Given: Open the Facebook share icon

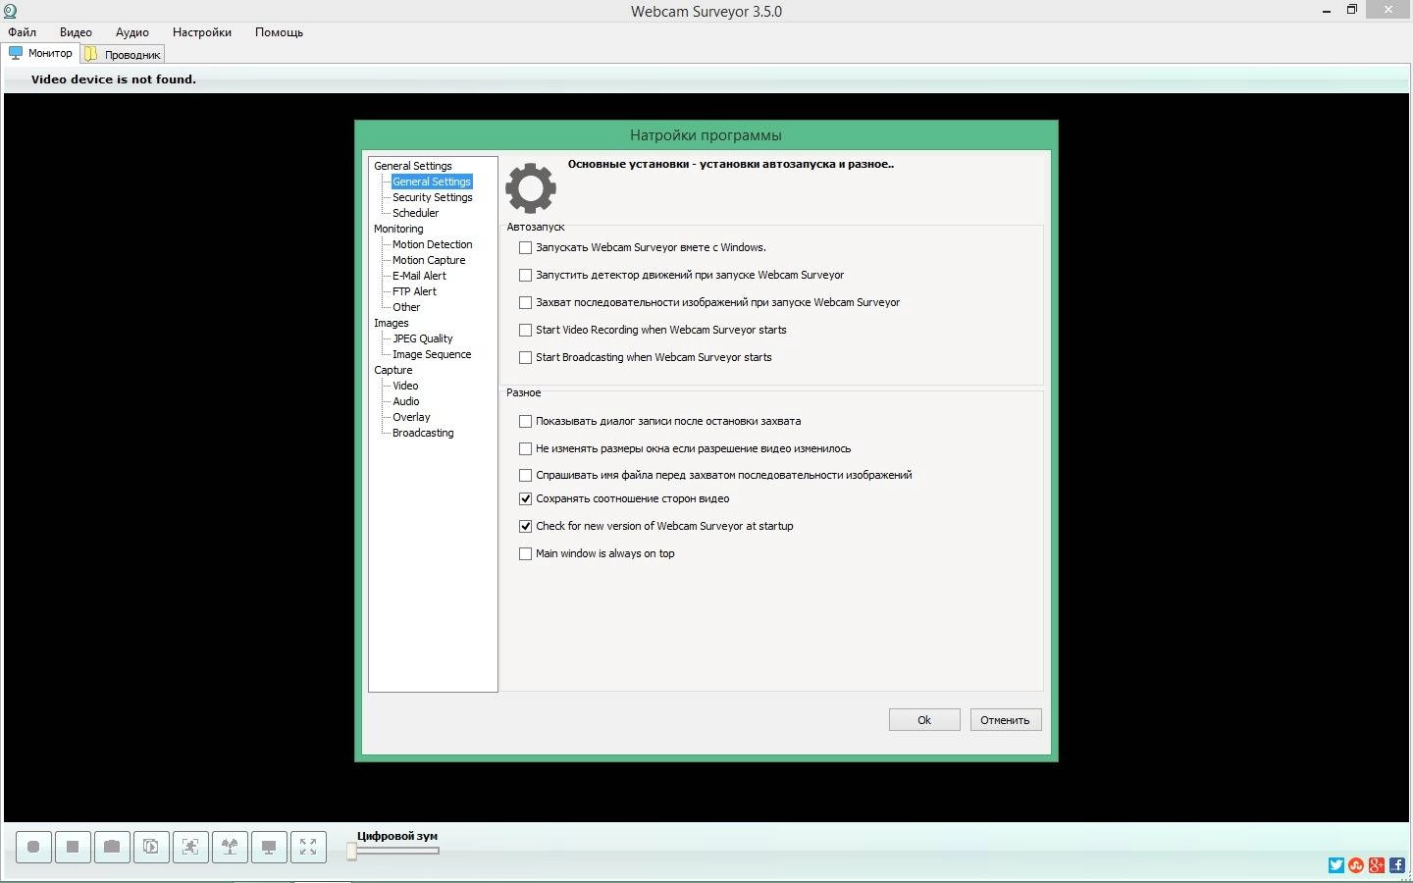Looking at the screenshot, I should 1397,865.
